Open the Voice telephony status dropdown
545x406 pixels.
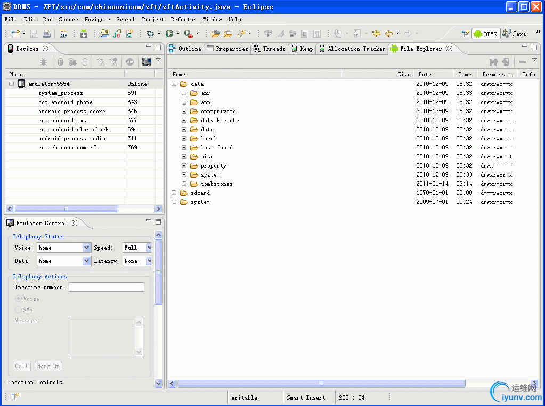(x=87, y=248)
